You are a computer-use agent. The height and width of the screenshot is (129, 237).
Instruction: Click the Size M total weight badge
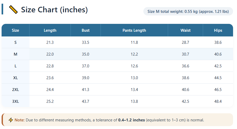188,12
